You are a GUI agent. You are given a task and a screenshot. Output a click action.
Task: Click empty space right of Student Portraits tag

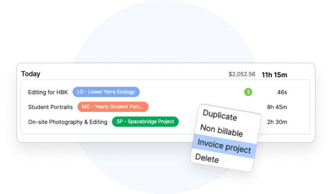tap(174, 107)
